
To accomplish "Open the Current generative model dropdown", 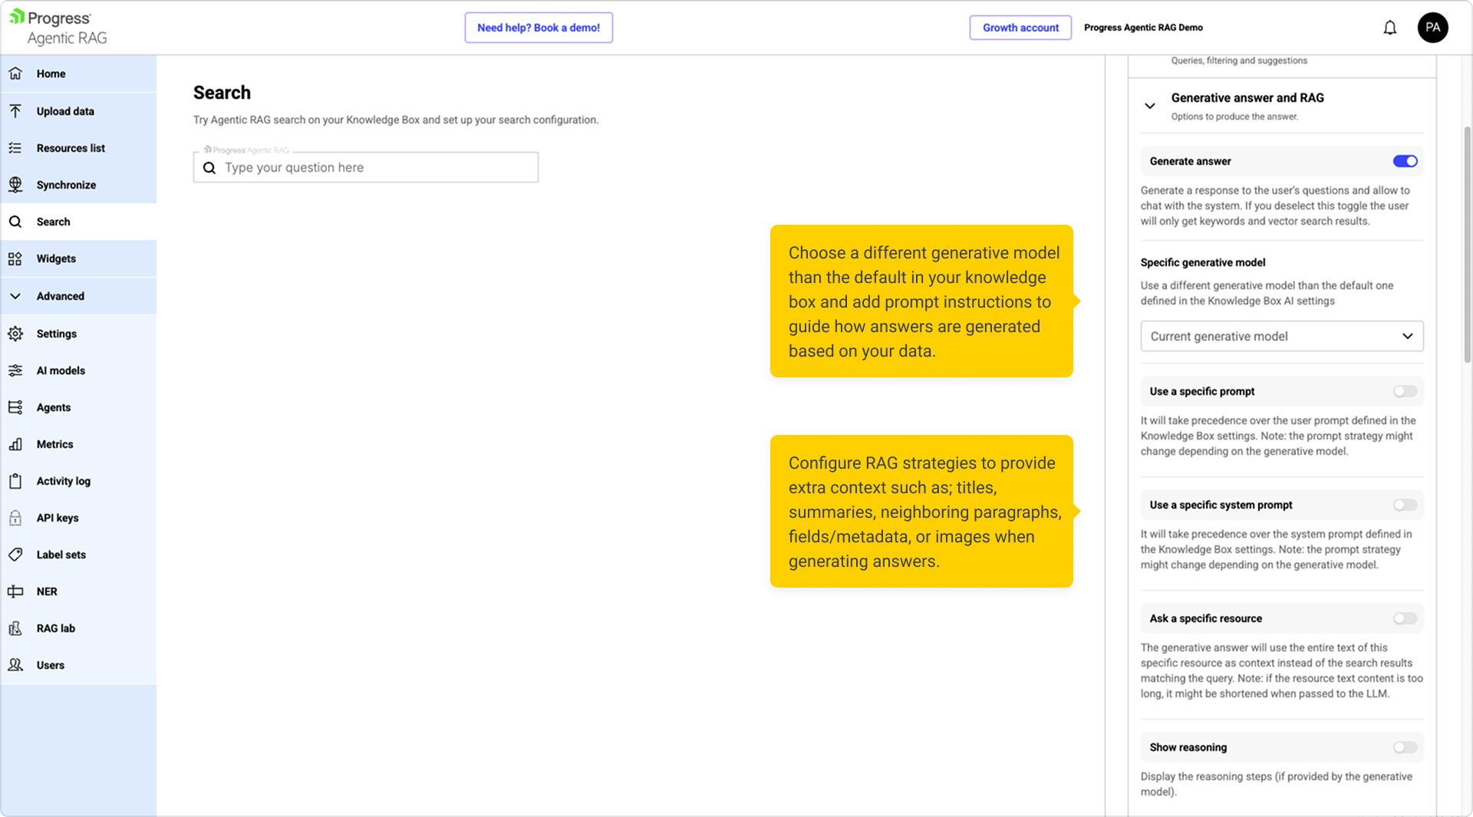I will pos(1281,336).
